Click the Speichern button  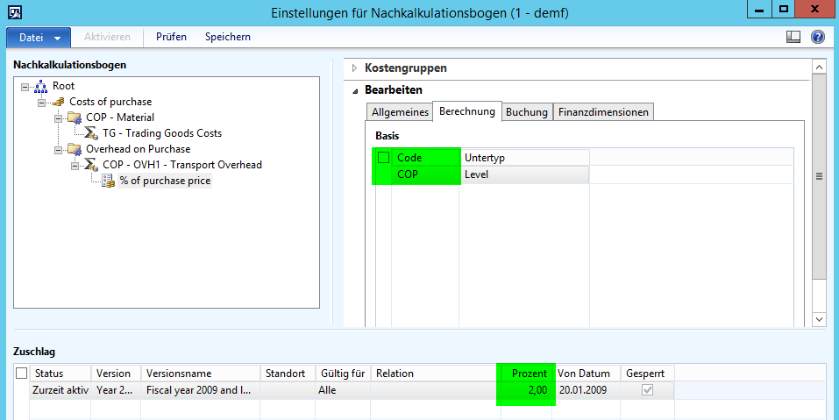[228, 37]
